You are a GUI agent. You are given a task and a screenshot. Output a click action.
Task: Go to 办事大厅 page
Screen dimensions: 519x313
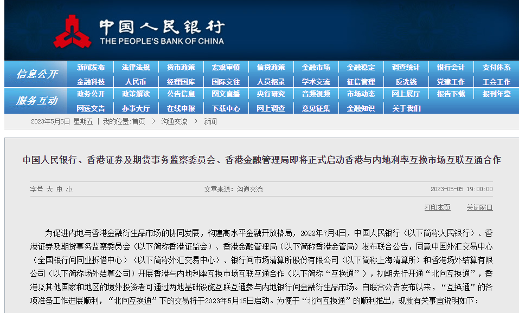click(136, 108)
